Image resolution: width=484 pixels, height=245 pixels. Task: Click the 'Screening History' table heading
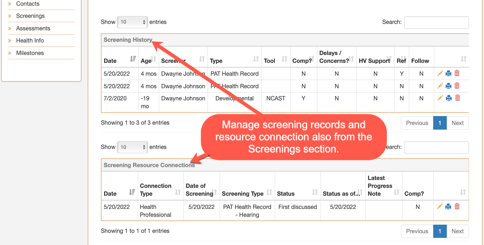pos(128,40)
